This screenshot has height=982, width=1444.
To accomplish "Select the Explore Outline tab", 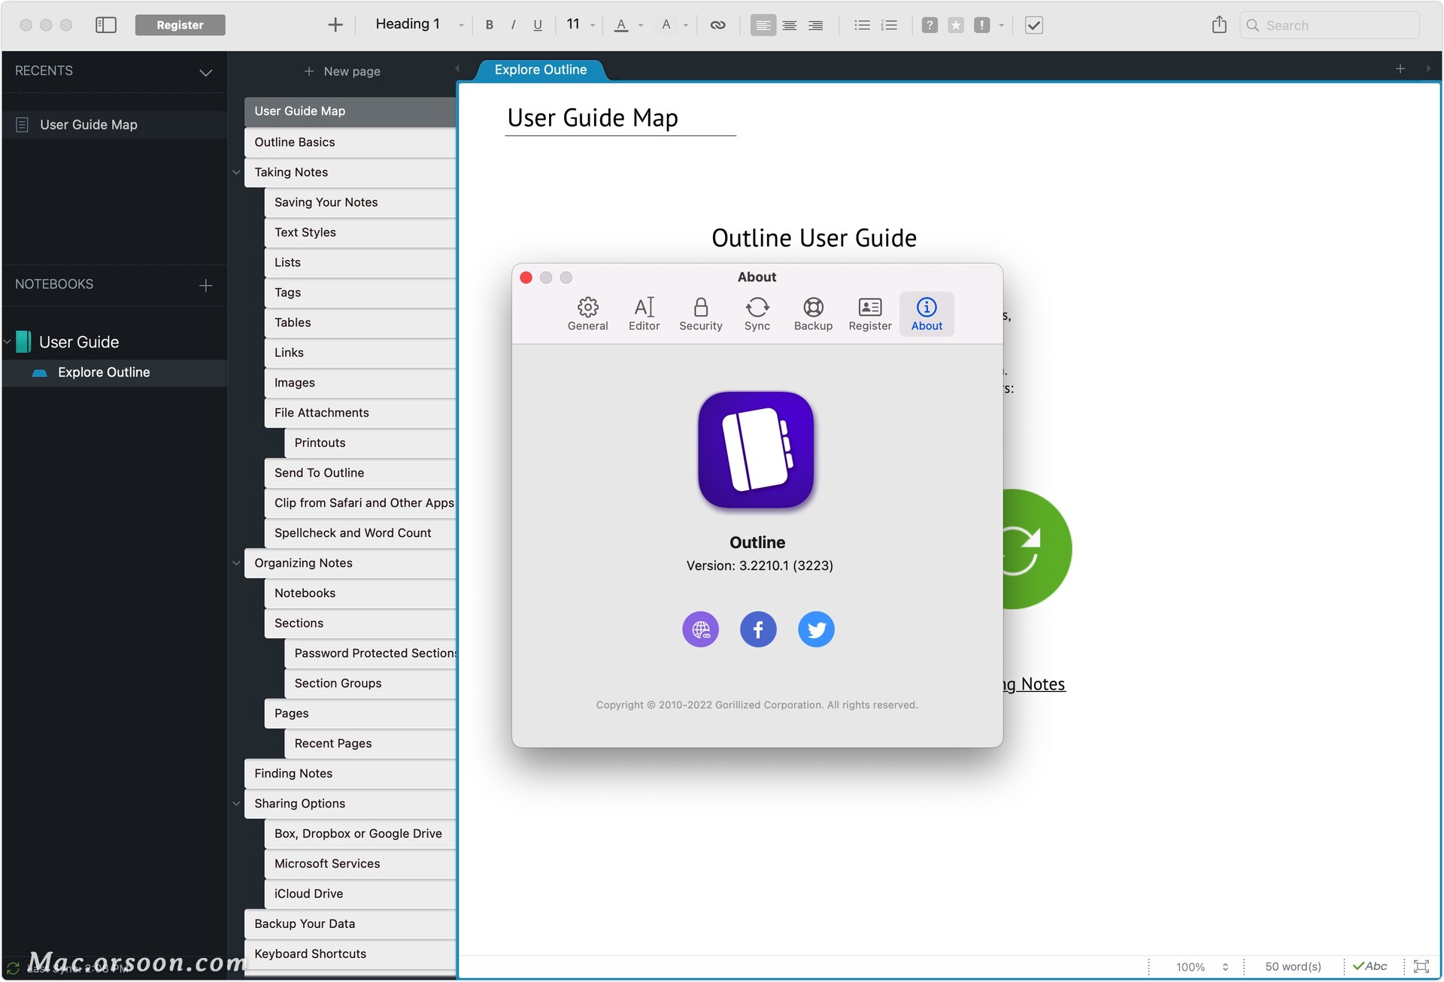I will 540,70.
